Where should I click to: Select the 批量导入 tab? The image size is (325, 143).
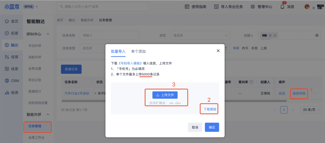pyautogui.click(x=118, y=51)
